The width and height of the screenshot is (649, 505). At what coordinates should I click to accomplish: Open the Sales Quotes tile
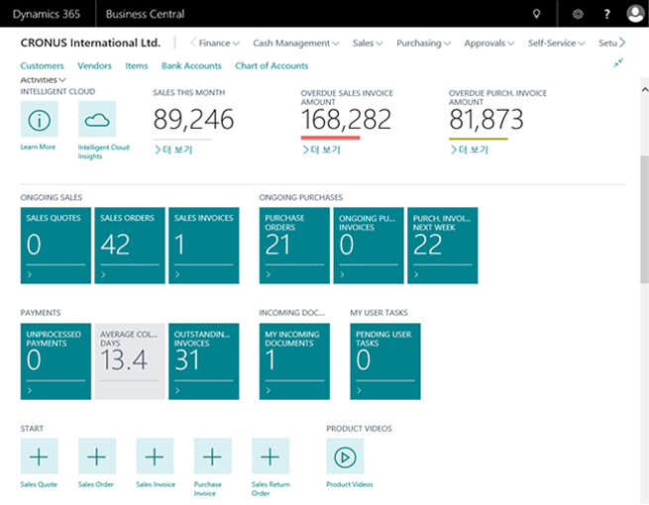[55, 246]
